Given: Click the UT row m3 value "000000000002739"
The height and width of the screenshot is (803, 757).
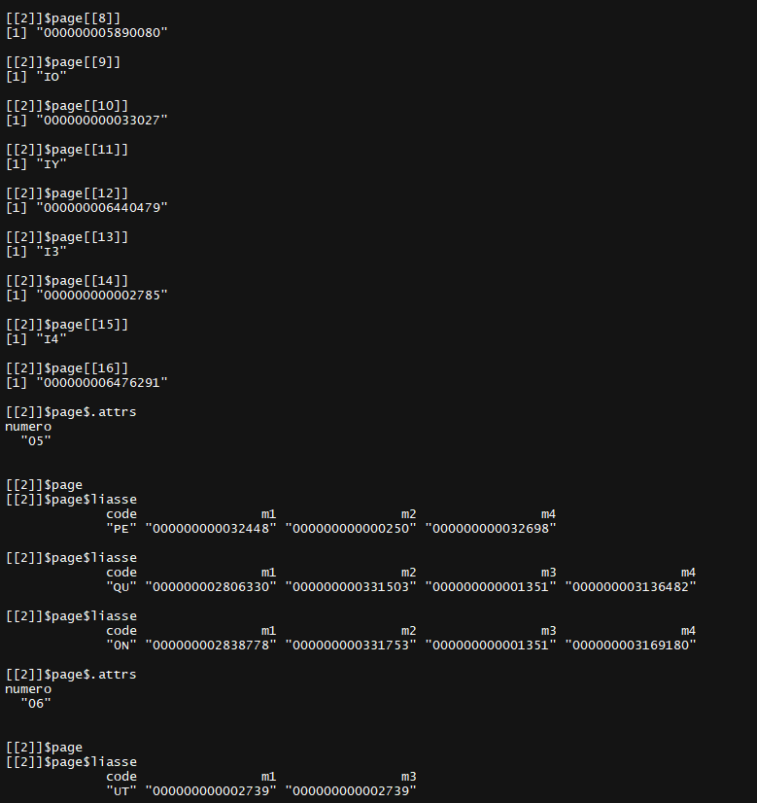Looking at the screenshot, I should click(x=351, y=791).
